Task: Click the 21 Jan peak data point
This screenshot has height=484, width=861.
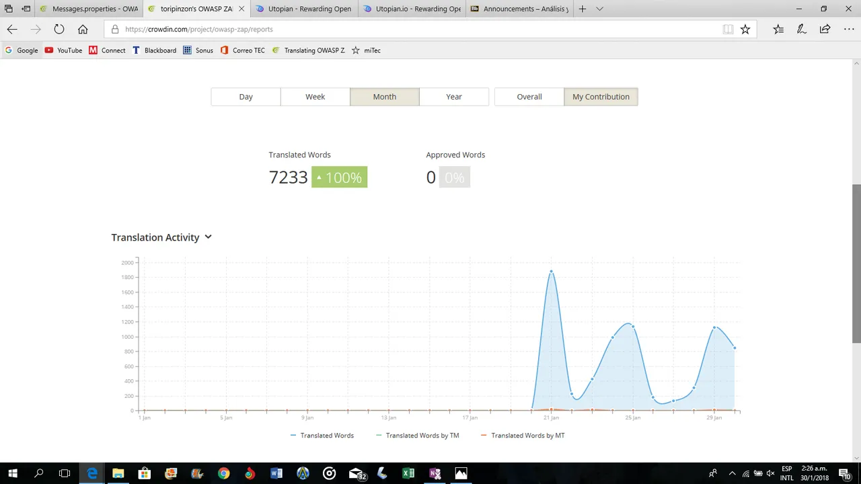Action: pyautogui.click(x=551, y=272)
